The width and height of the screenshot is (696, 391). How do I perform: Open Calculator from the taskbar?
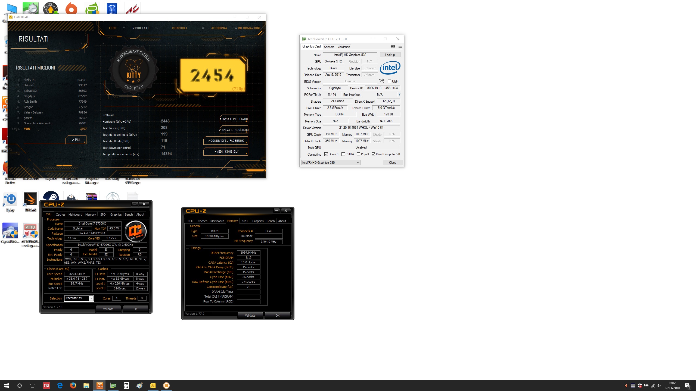click(126, 385)
